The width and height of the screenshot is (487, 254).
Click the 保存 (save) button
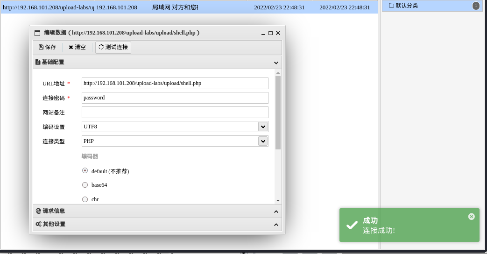(x=48, y=47)
